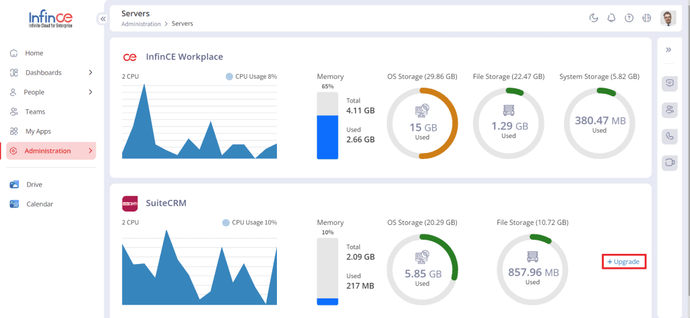Screen dimensions: 690x318
Task: Click OS Storage (29.86 GB) label
Action: pyautogui.click(x=422, y=77)
